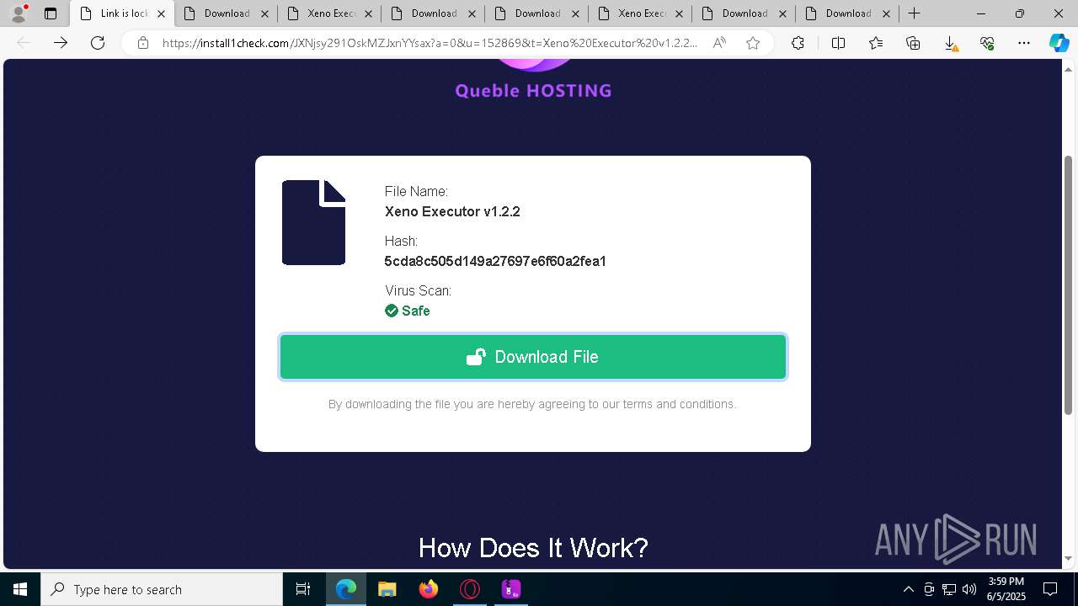The width and height of the screenshot is (1078, 606).
Task: Open the Read aloud icon
Action: (x=719, y=43)
